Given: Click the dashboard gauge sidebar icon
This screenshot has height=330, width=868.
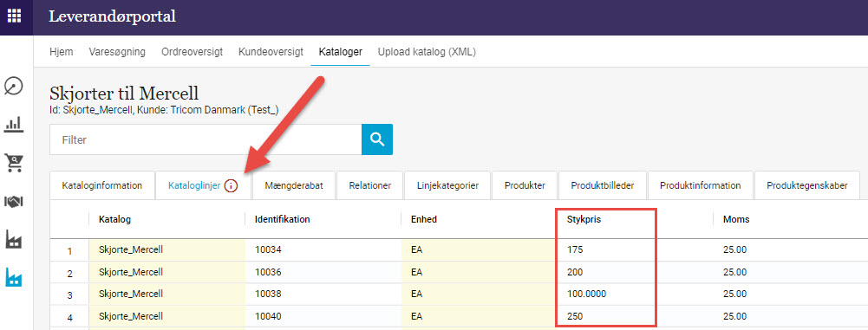Looking at the screenshot, I should tap(13, 87).
